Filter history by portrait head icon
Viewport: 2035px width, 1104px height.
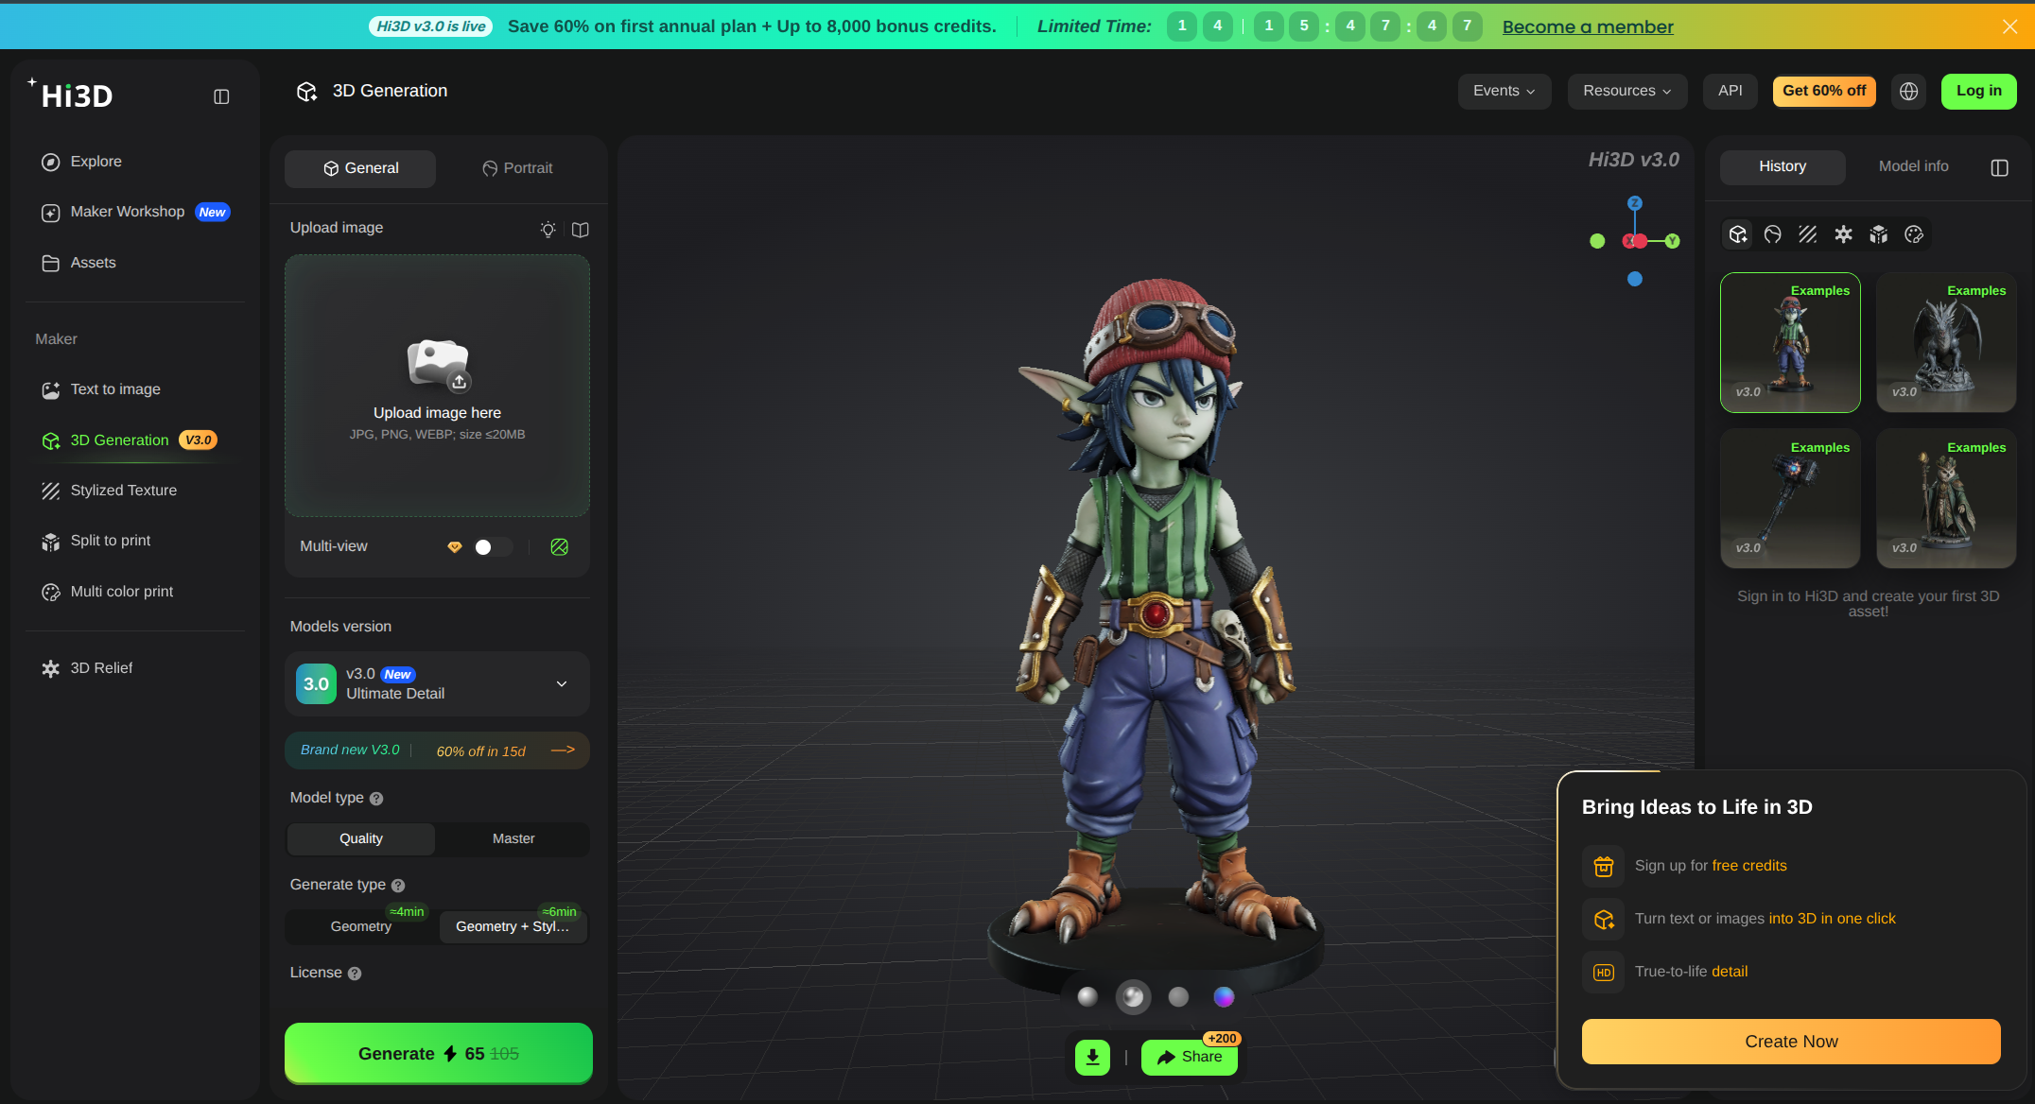(1773, 234)
